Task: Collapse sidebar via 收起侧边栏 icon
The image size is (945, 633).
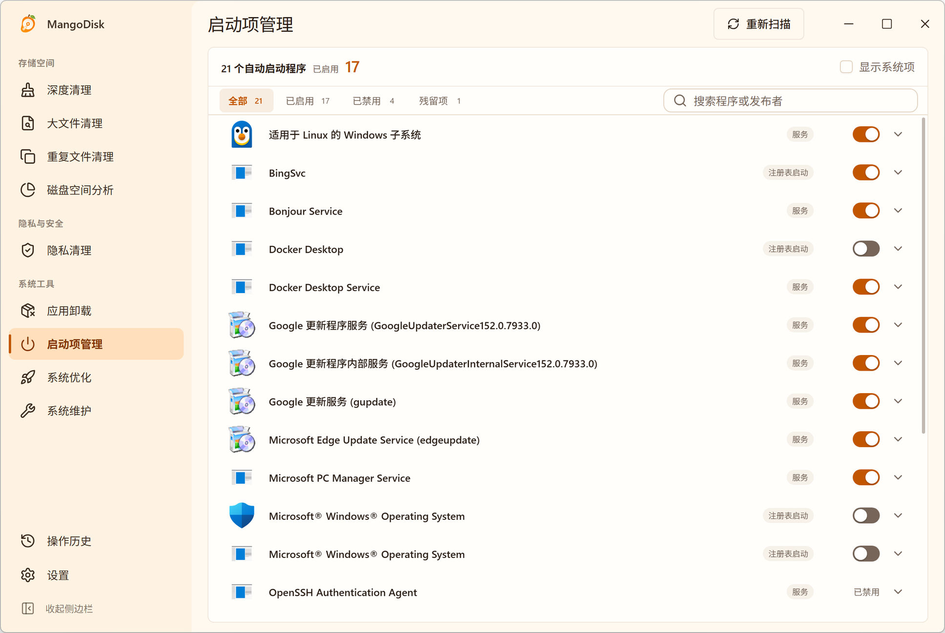Action: 28,608
